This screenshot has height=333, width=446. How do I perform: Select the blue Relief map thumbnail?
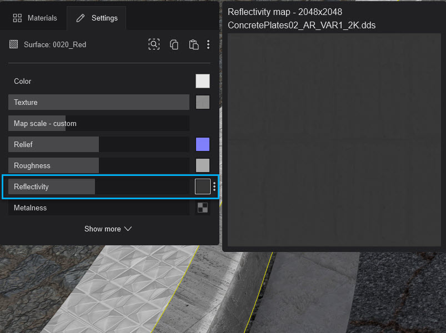coord(203,144)
